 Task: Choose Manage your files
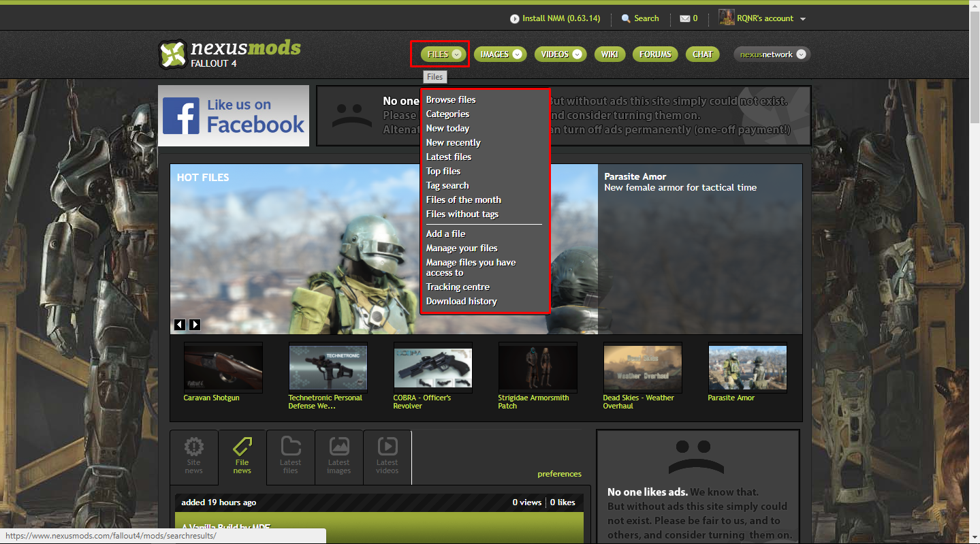[x=462, y=248]
